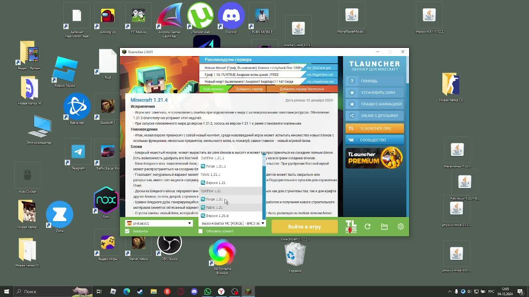
Task: Open TL Mods manager icon
Action: pos(351,227)
